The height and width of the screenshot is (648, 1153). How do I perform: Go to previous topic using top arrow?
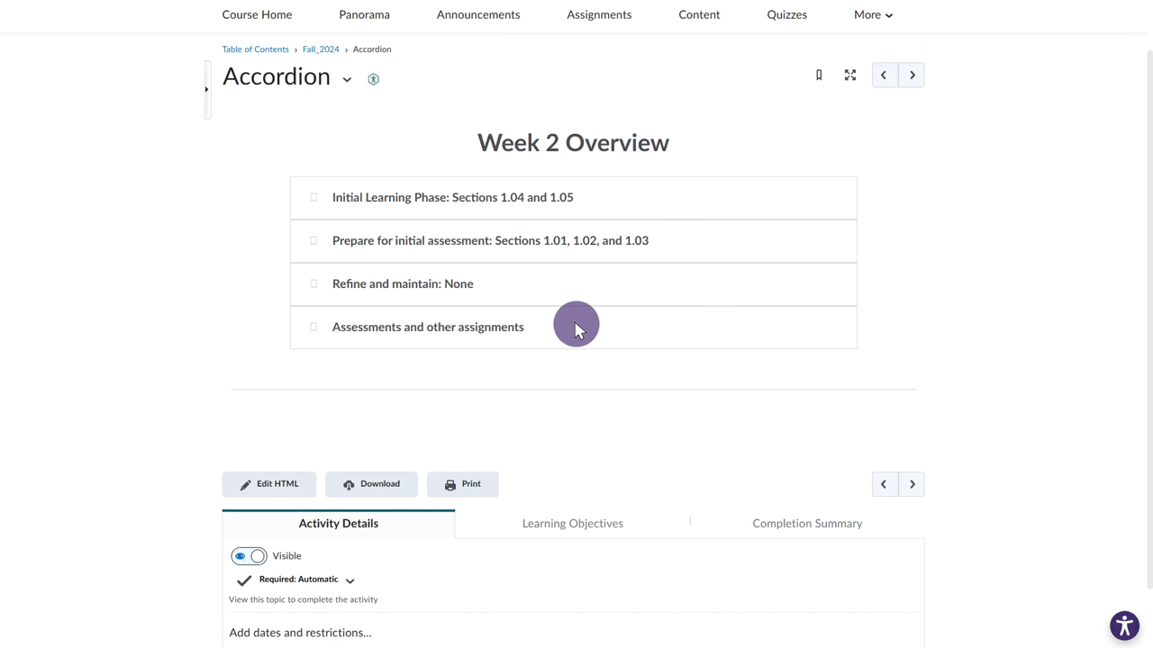coord(884,76)
